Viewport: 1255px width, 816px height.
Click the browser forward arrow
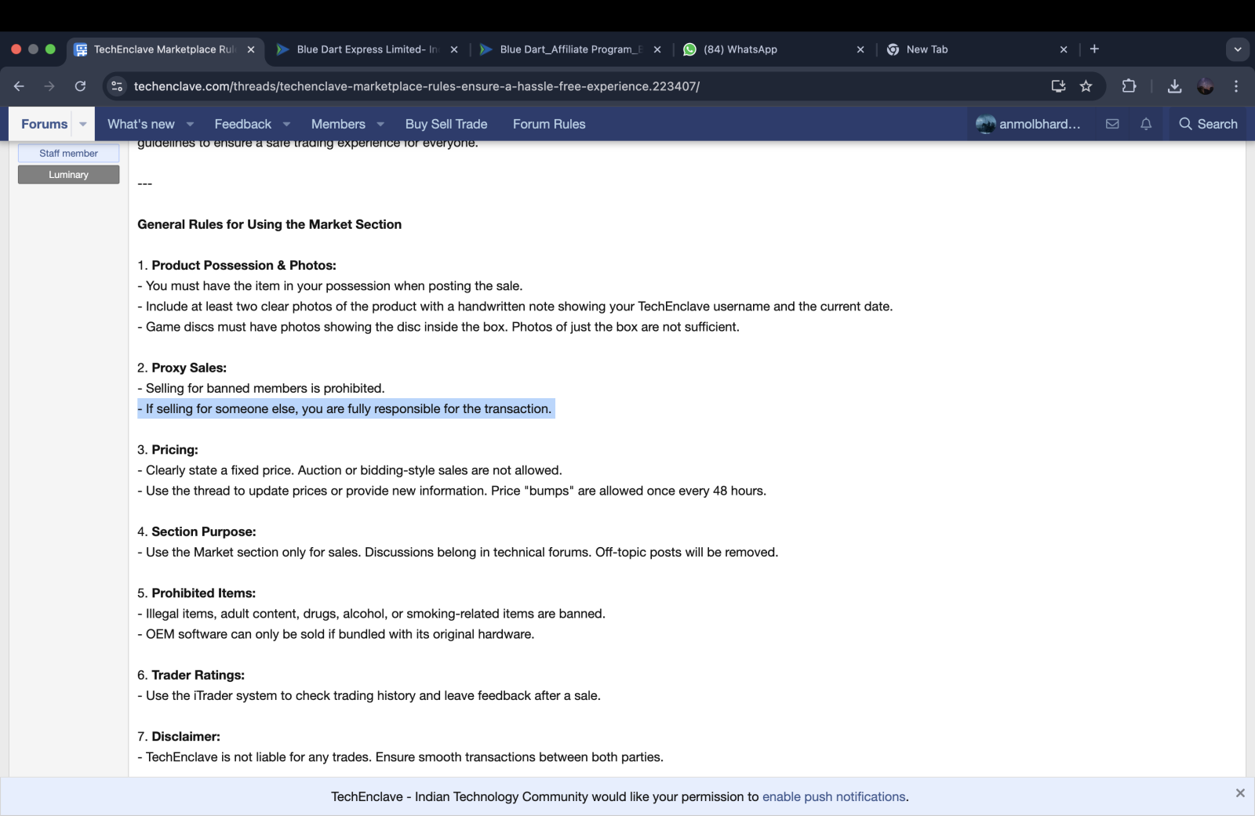49,86
